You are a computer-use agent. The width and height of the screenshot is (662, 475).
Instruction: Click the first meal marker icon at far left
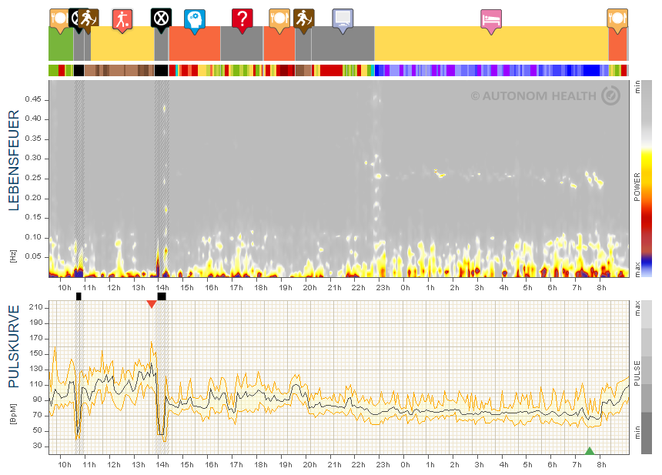point(59,17)
